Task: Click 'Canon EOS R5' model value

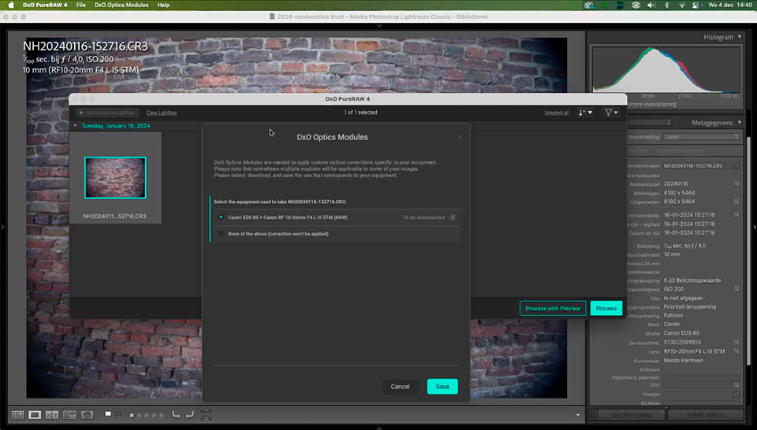Action: tap(681, 333)
